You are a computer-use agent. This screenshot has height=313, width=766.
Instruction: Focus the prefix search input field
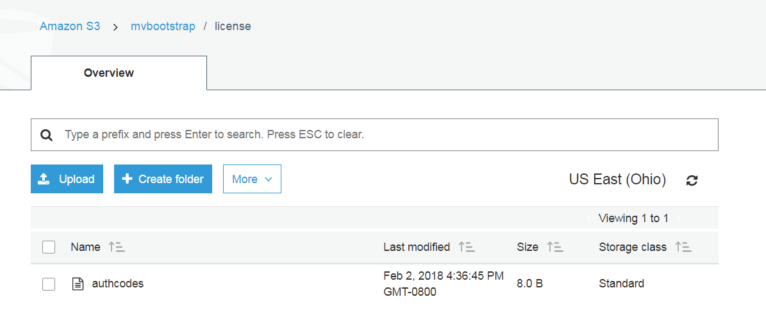[x=385, y=135]
